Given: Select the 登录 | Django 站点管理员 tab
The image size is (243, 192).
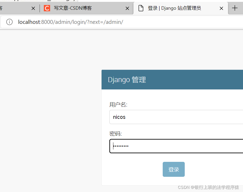Looking at the screenshot, I should (x=181, y=8).
